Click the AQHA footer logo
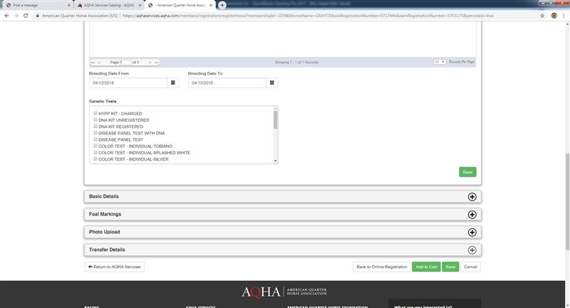This screenshot has width=570, height=308. point(284,292)
